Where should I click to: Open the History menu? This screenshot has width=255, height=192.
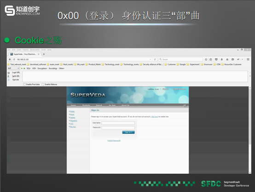pos(26,50)
